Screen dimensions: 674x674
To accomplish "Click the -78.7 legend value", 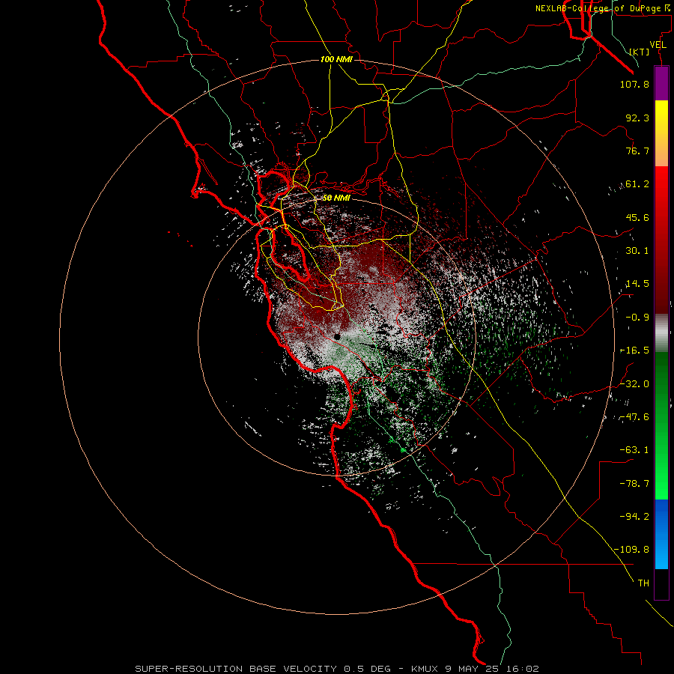I will [x=634, y=484].
